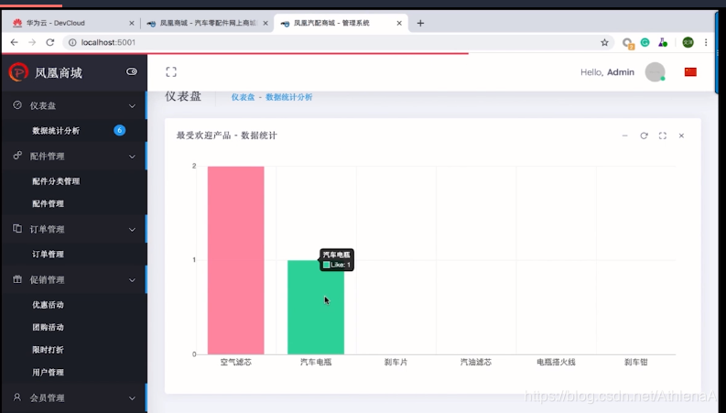Viewport: 726px width, 413px height.
Task: Open the Chrome profile avatar
Action: pyautogui.click(x=688, y=42)
